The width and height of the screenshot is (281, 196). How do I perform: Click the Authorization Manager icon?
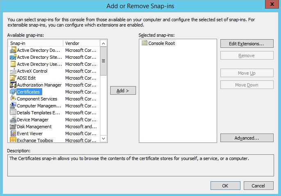[13, 85]
